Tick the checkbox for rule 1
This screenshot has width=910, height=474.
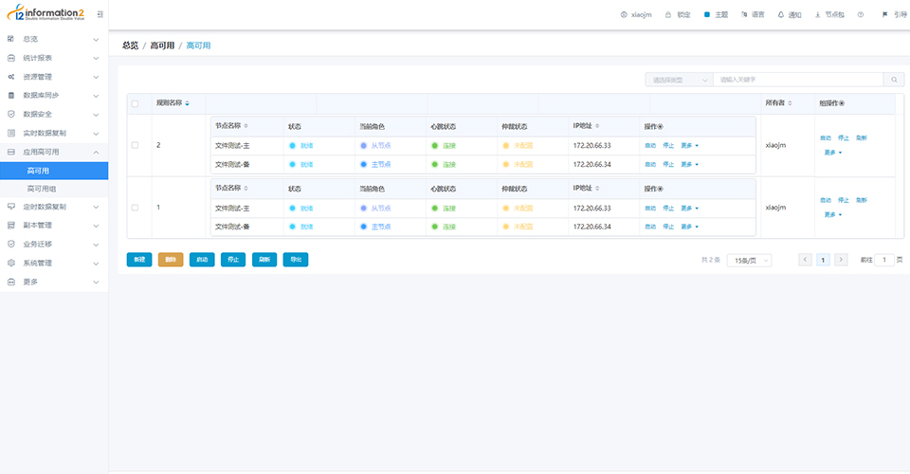click(135, 207)
